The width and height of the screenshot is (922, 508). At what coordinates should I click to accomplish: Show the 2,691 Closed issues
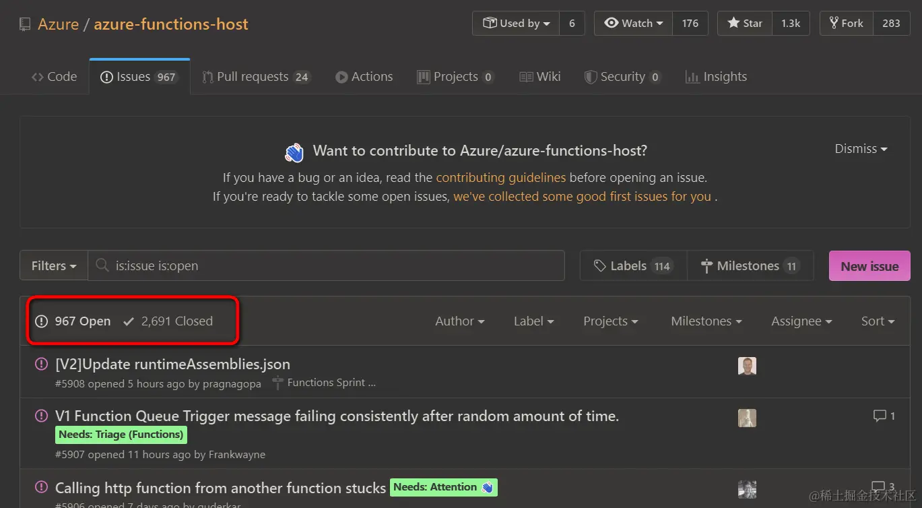[x=168, y=321]
